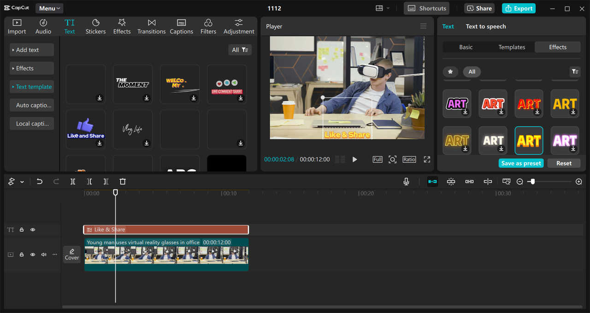Click the Reset button
Image resolution: width=590 pixels, height=313 pixels.
(564, 163)
